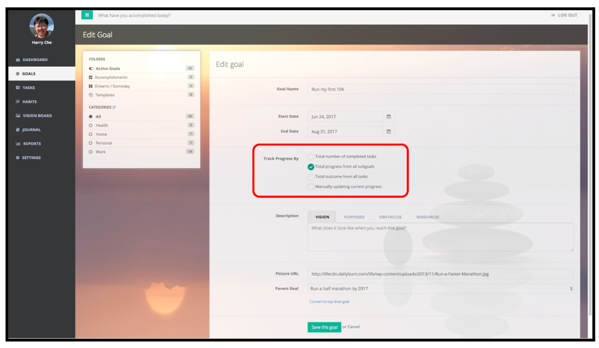Switch to the OBSTACLES description tab
The height and width of the screenshot is (348, 599).
[x=390, y=217]
